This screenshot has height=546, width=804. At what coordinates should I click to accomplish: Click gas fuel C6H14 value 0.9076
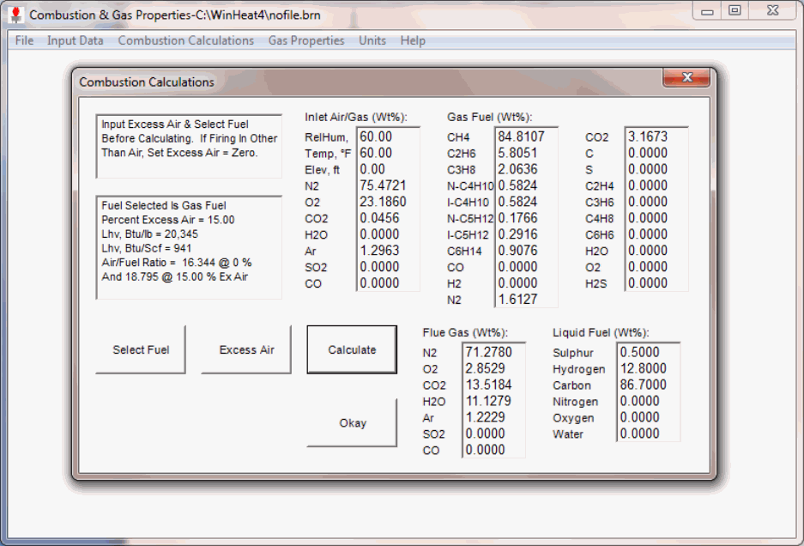(527, 251)
